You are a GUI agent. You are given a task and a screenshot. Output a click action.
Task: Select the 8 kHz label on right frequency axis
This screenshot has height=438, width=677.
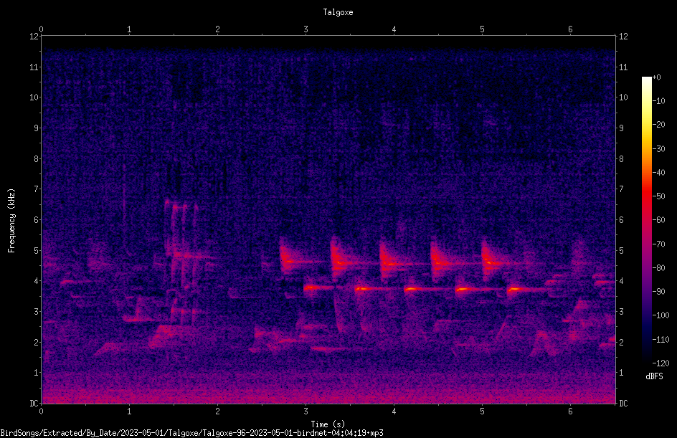621,159
